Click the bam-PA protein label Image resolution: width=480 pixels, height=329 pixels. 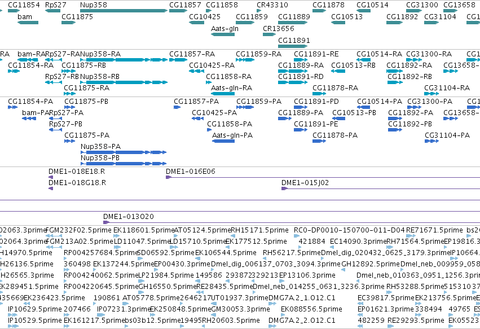36,113
